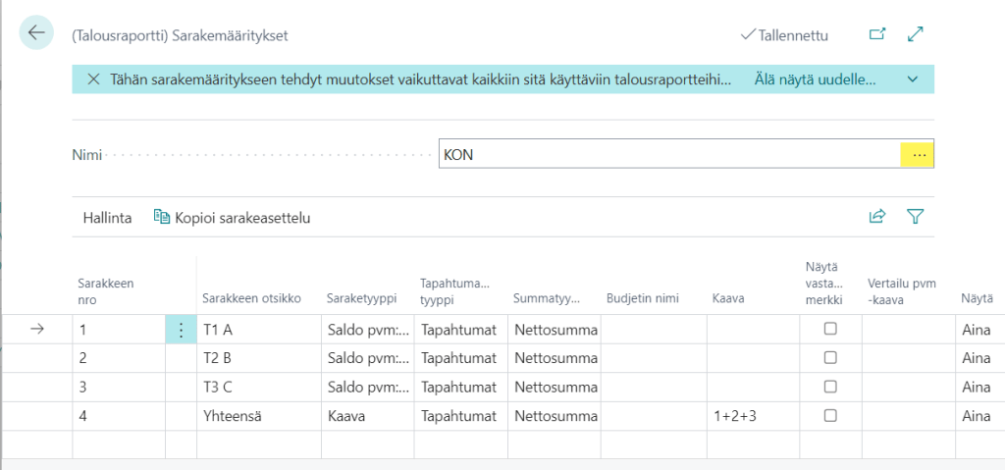Click the back arrow button
The image size is (1005, 470).
tap(36, 33)
